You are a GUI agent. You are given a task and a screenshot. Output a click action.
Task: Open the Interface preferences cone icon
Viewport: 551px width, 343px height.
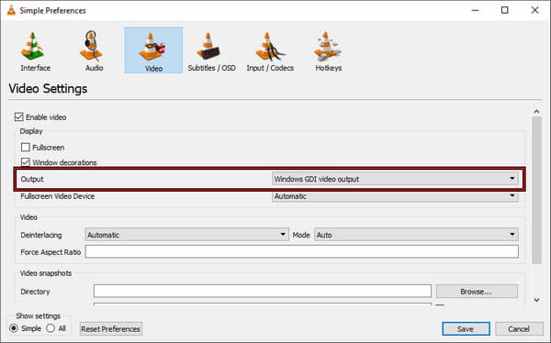pyautogui.click(x=33, y=46)
